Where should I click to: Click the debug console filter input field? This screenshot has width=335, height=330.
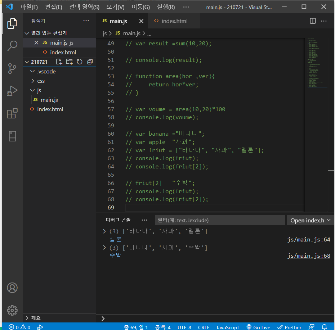click(220, 220)
